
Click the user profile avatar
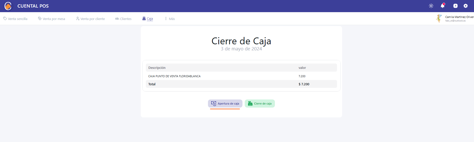(439, 18)
